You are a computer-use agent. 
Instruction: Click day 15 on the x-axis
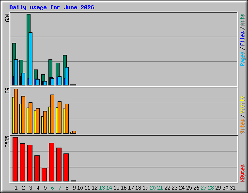click(116, 188)
